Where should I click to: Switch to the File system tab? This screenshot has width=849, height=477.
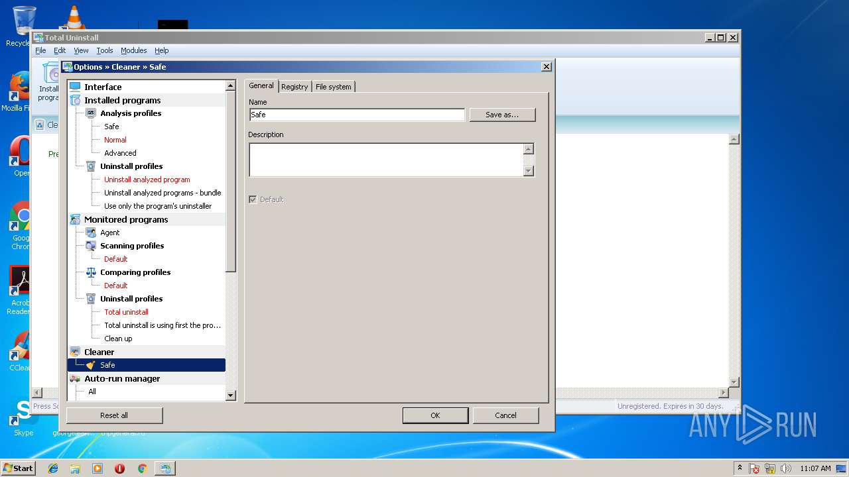coord(334,87)
